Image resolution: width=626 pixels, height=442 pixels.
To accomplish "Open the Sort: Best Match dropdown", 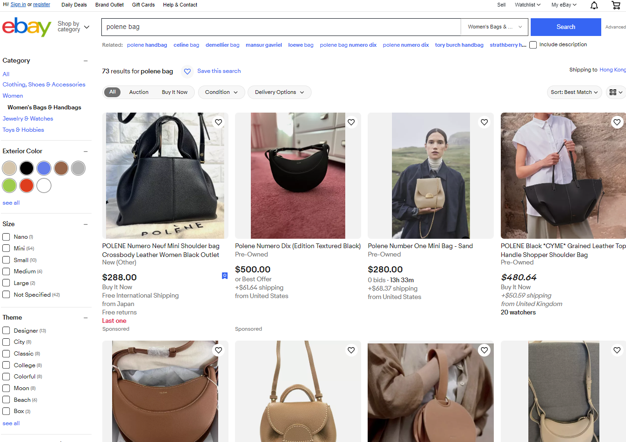I will pos(574,92).
